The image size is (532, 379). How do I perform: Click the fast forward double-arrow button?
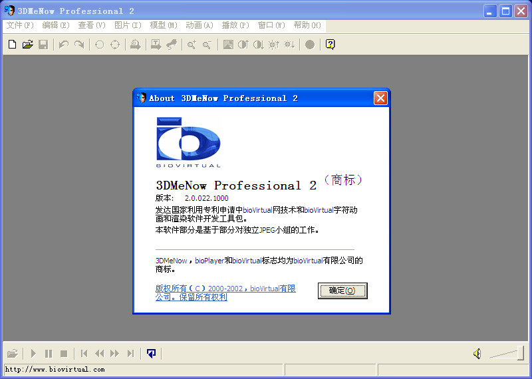click(x=114, y=354)
